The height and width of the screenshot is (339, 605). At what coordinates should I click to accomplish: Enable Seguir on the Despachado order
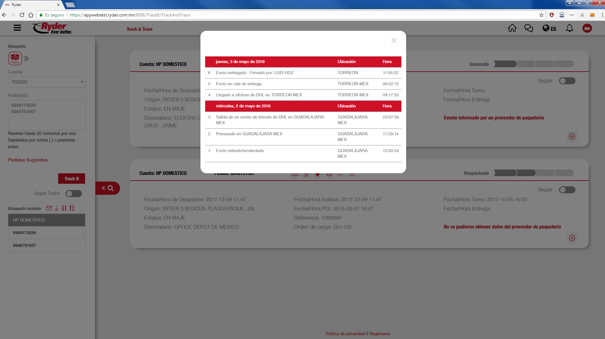[x=567, y=190]
